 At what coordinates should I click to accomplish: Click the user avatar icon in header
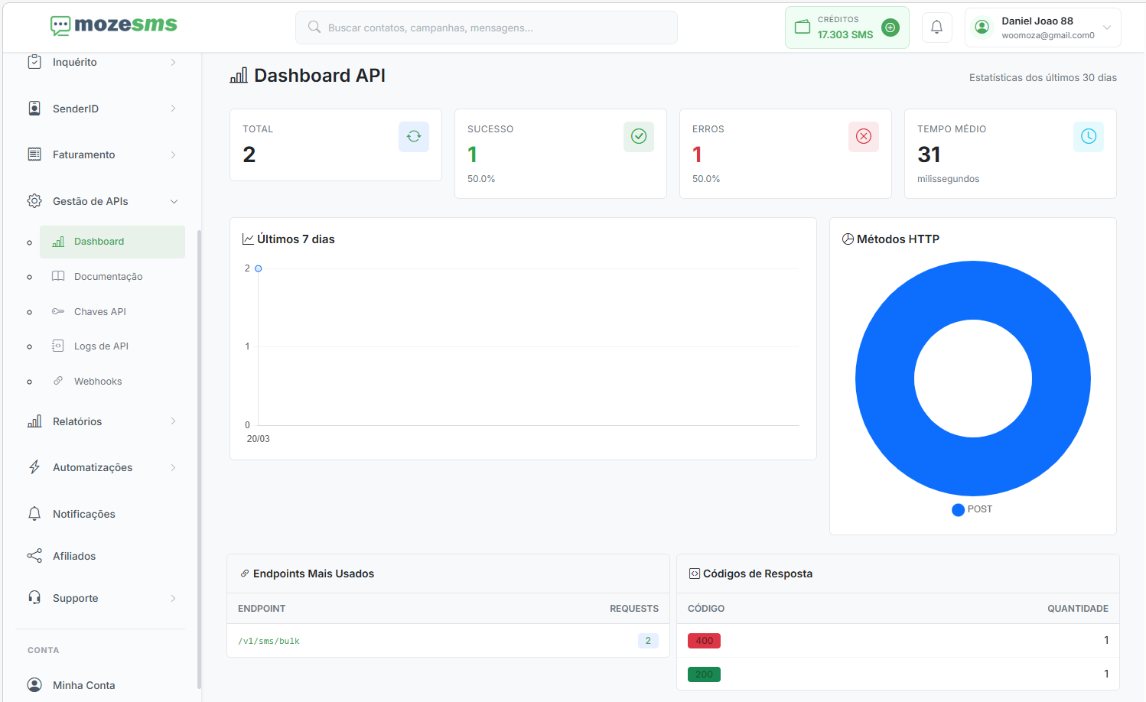(982, 28)
